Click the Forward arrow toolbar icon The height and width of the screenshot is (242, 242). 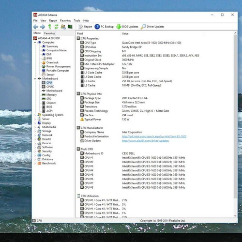click(42, 27)
